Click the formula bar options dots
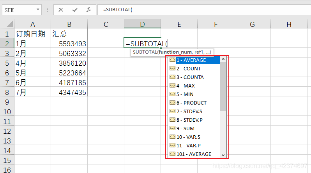Viewport: 311px width, 173px height. coord(48,10)
